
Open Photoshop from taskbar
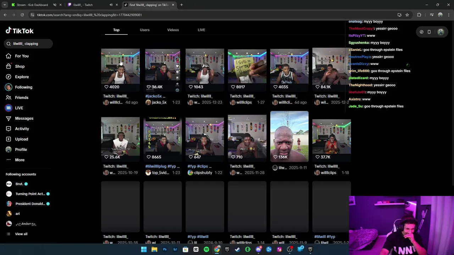click(165, 249)
